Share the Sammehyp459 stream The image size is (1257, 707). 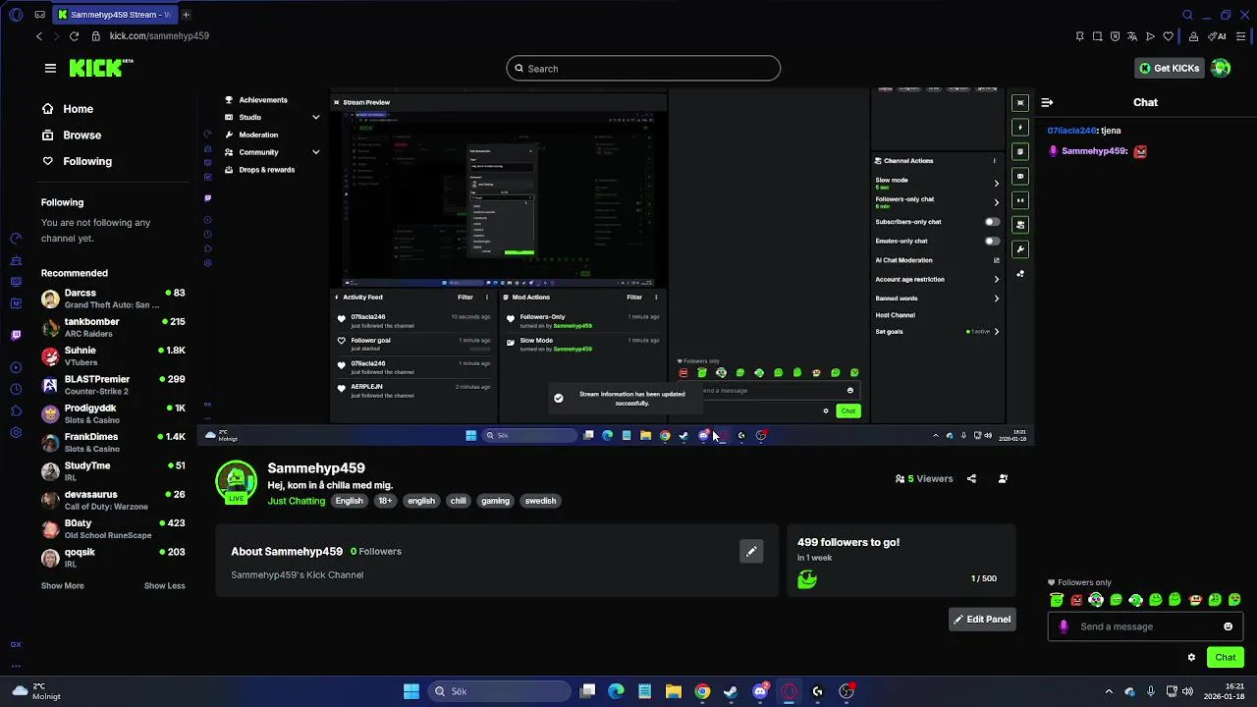click(971, 479)
